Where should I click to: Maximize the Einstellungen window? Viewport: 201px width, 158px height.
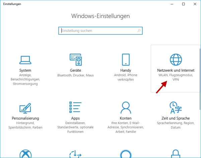click(184, 4)
